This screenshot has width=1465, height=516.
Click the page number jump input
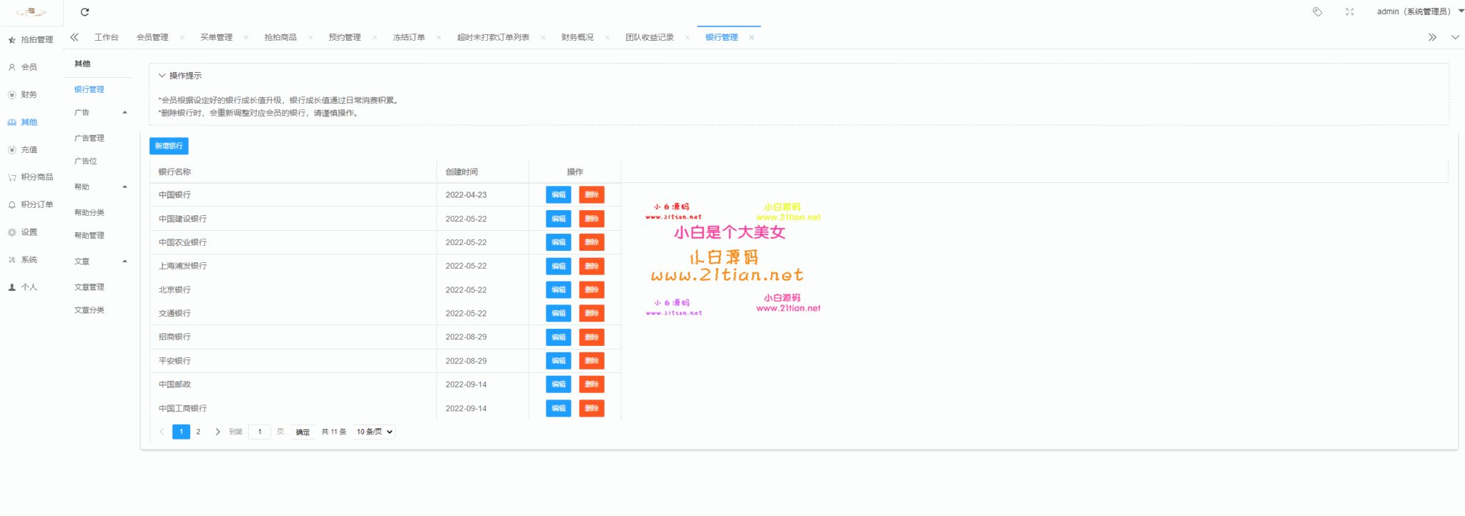tap(260, 432)
